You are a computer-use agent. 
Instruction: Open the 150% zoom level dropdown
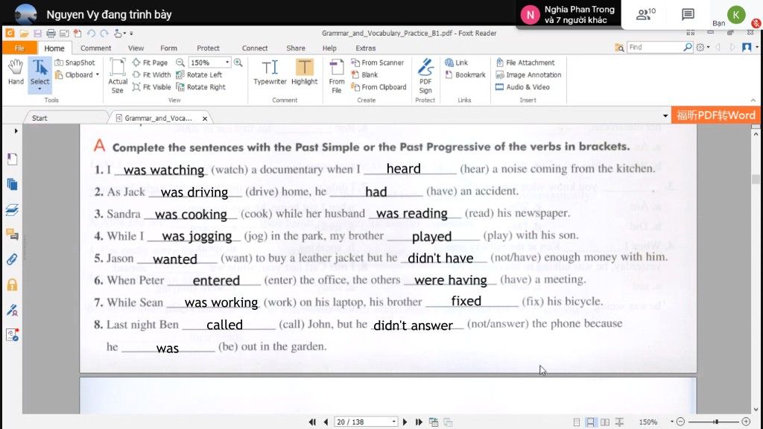(x=227, y=63)
